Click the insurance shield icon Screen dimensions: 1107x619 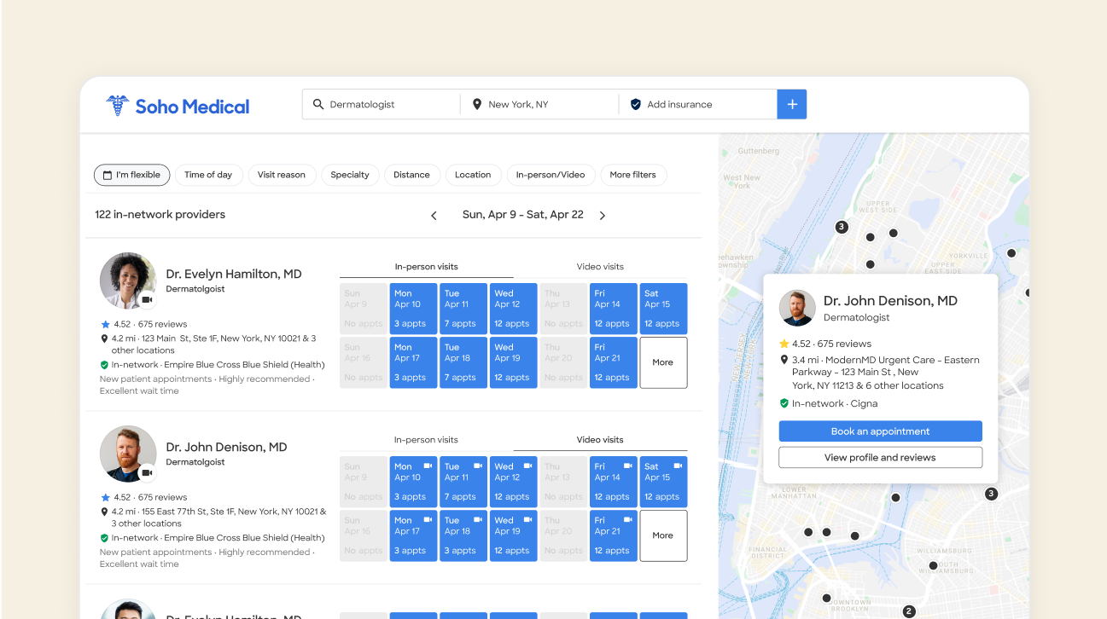(x=635, y=104)
